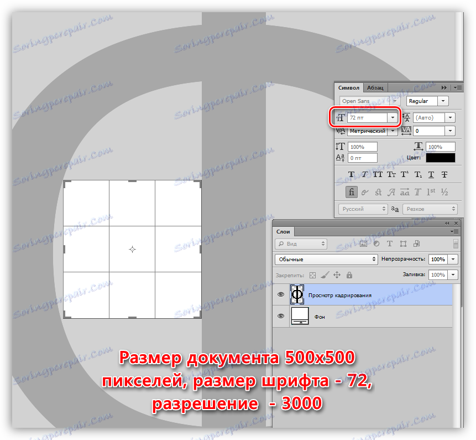Open the Character panel flyout menu

[x=458, y=88]
